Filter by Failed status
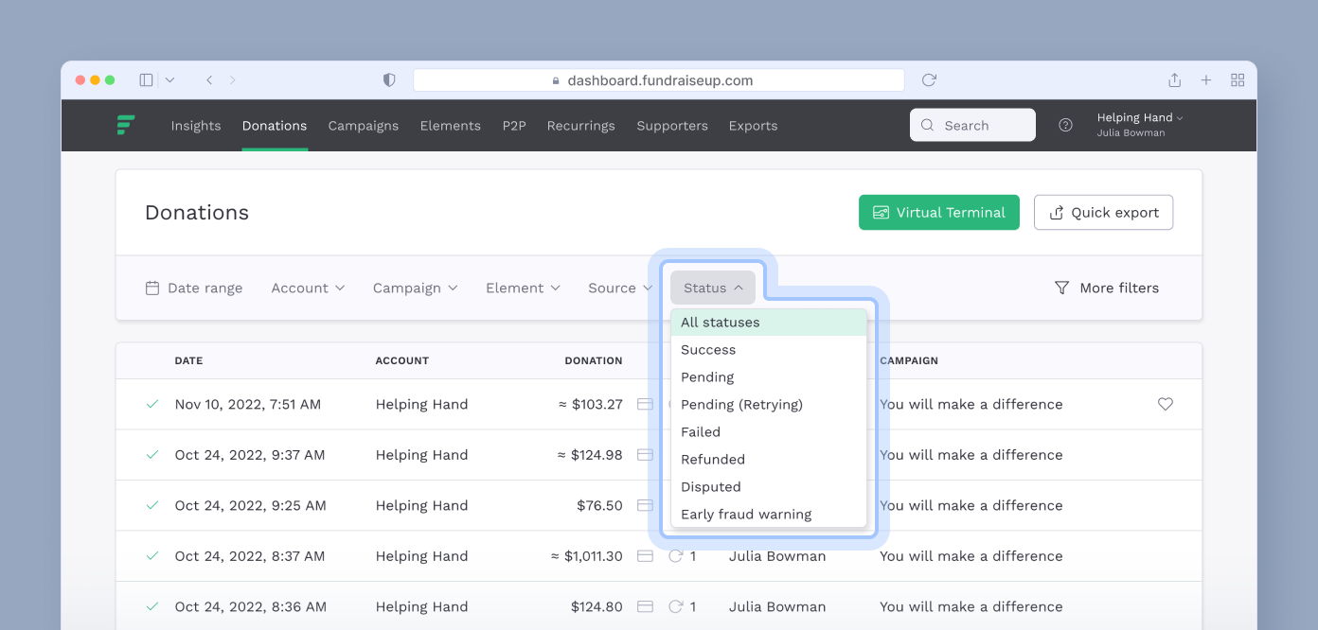 769,432
